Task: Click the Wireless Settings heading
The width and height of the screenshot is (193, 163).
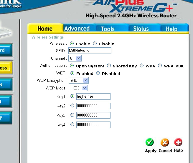Action: click(48, 37)
